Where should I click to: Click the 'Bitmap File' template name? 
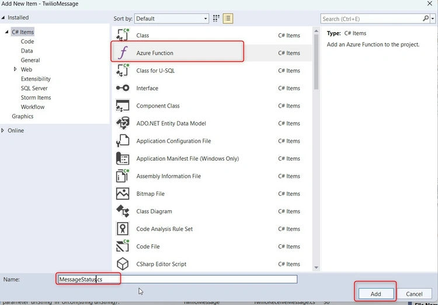150,194
